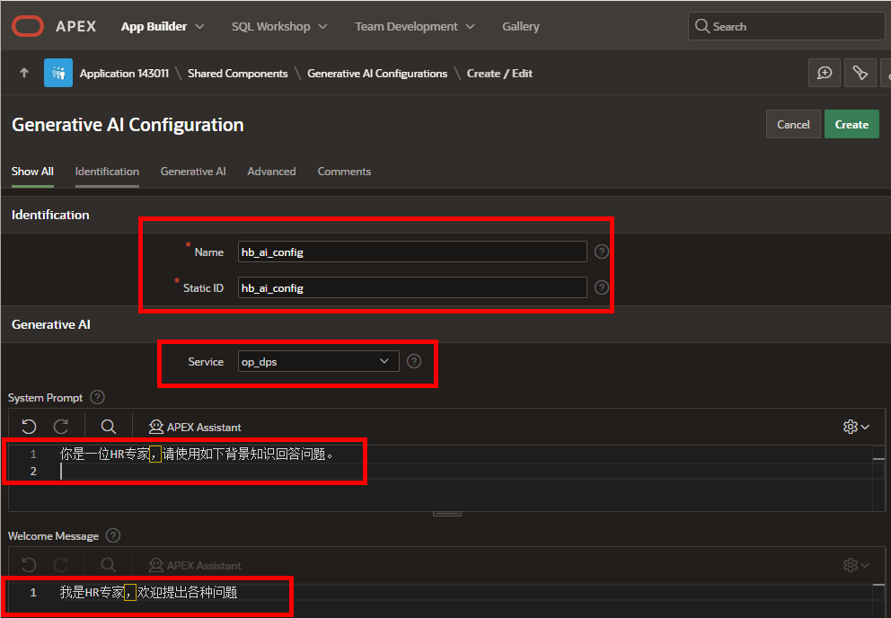
Task: Click line 1 of System Prompt text
Action: click(x=198, y=454)
